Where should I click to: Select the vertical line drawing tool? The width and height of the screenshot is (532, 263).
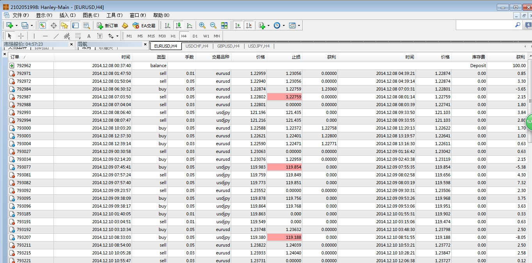pyautogui.click(x=34, y=36)
